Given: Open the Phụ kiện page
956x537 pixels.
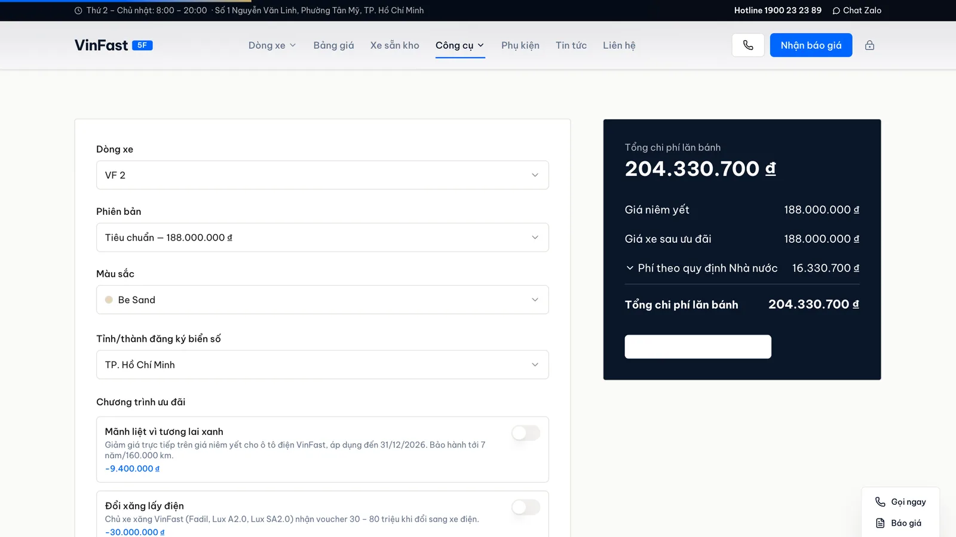Looking at the screenshot, I should (x=520, y=45).
